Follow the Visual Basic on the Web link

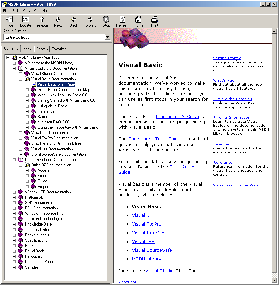click(236, 185)
